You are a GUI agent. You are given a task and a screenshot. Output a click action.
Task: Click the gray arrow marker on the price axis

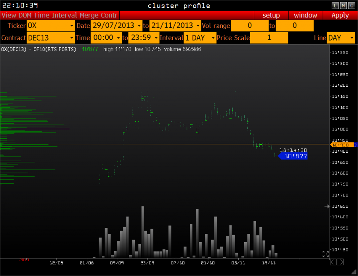[x=327, y=206]
